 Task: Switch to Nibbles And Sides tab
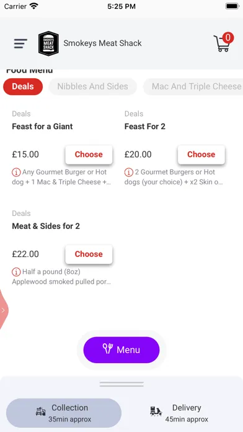[x=93, y=86]
